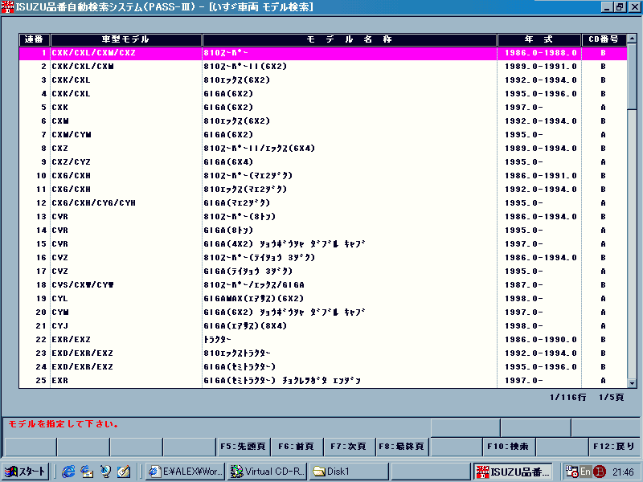Launch Internet Explorer from quick launch
This screenshot has width=643, height=482.
coord(68,472)
